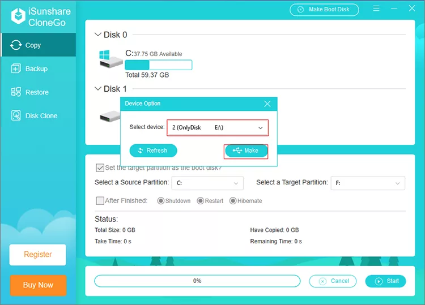Open the Source Partition dropdown
Viewport: 425px width, 305px height.
click(207, 183)
